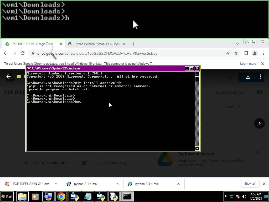Switch to Python Release Python 3.1.4 tab

[x=97, y=44]
